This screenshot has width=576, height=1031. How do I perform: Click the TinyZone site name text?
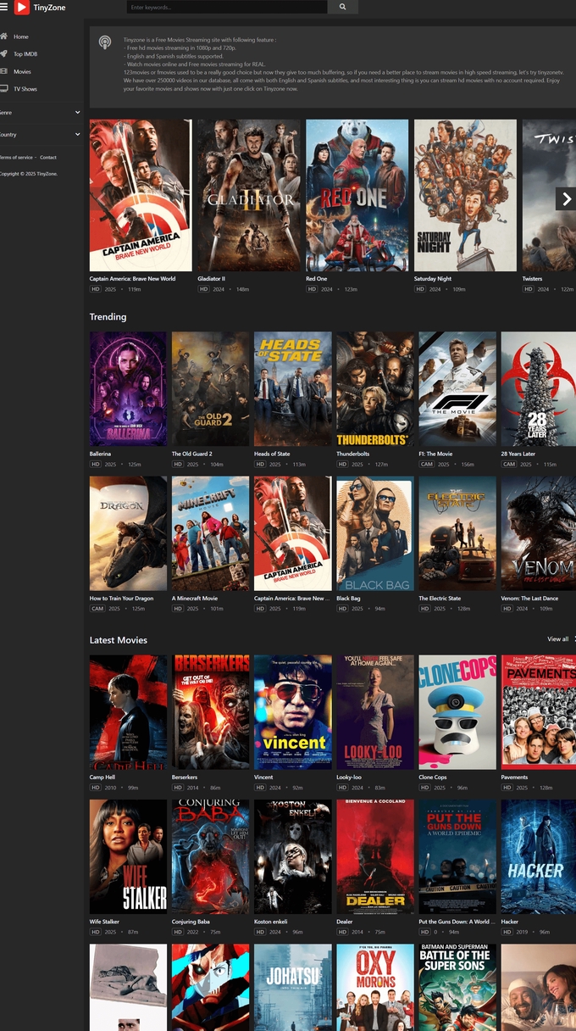pos(49,7)
